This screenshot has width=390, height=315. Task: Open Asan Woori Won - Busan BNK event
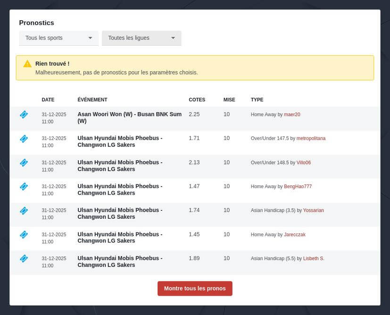coord(129,117)
